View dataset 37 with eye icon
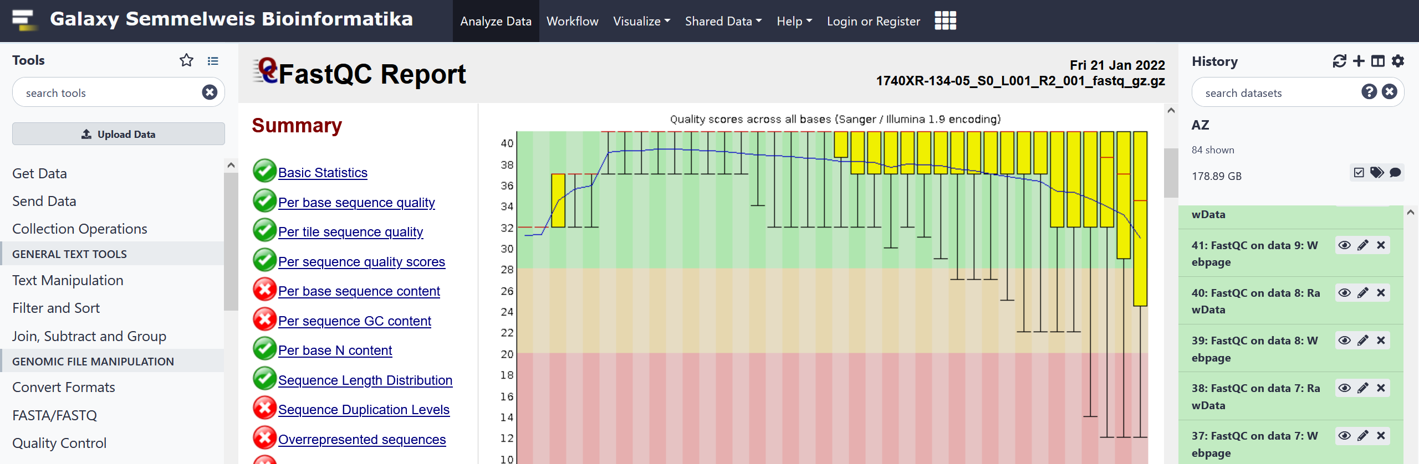The image size is (1419, 464). [x=1344, y=436]
